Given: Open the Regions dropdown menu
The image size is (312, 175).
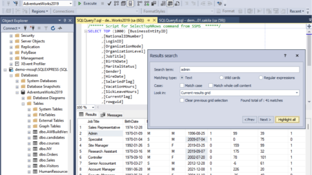Looking at the screenshot, I should click(40, 11).
